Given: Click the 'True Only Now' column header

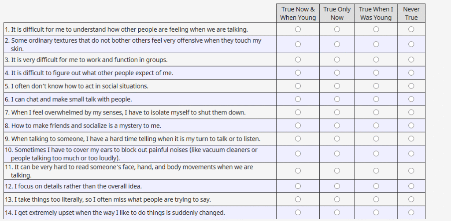Looking at the screenshot, I should click(x=337, y=13).
